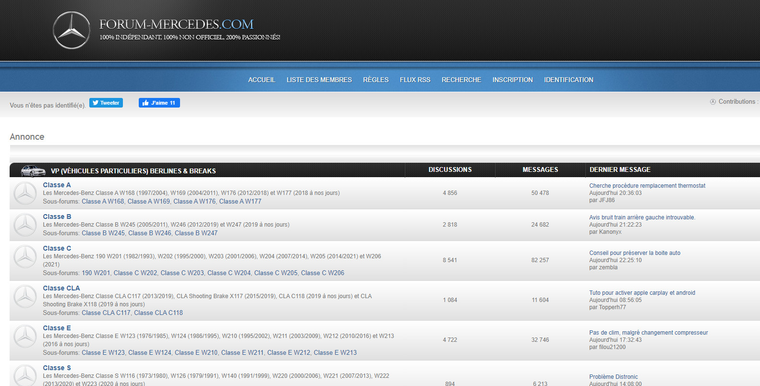The width and height of the screenshot is (760, 386).
Task: Open last post about apple carplay tutorial
Action: click(642, 293)
